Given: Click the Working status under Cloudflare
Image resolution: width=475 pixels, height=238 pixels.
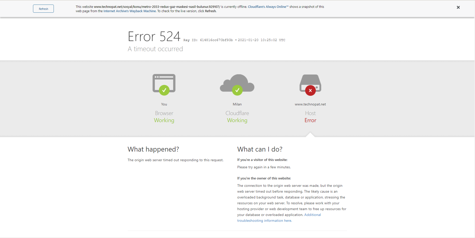Looking at the screenshot, I should click(237, 120).
